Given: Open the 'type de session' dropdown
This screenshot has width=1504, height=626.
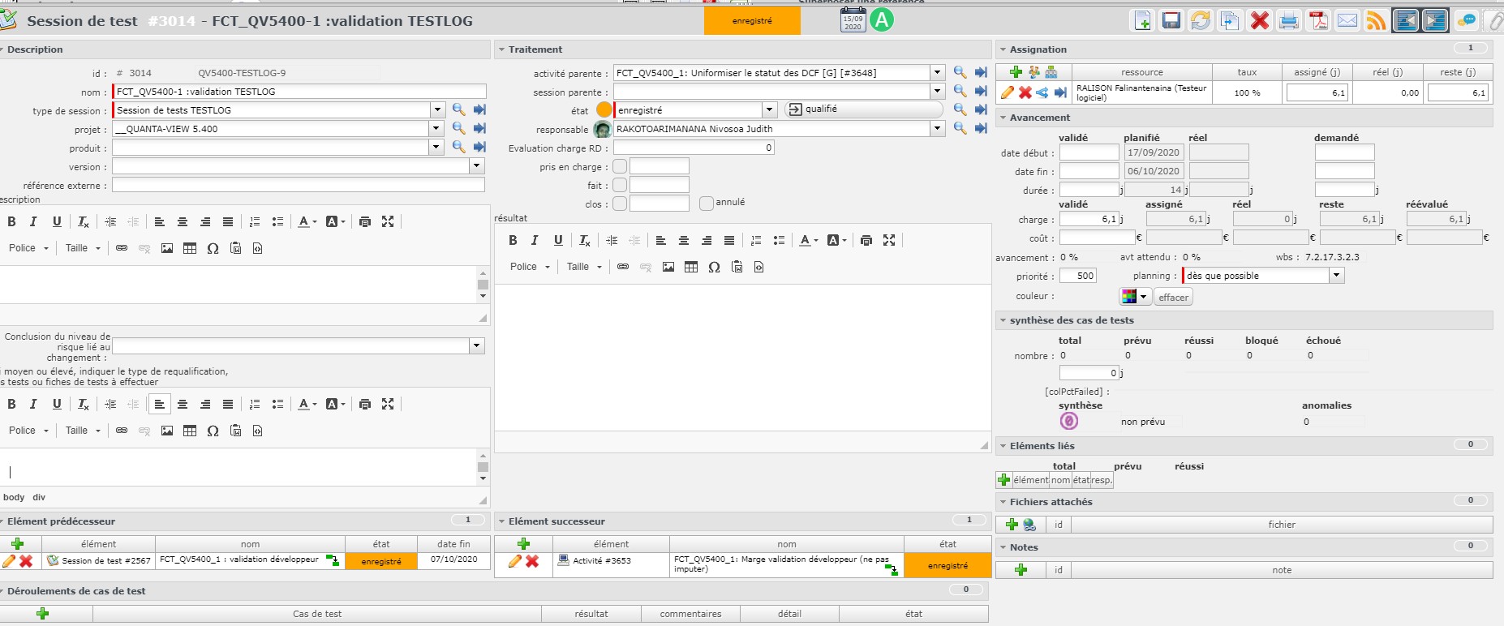Looking at the screenshot, I should [437, 109].
